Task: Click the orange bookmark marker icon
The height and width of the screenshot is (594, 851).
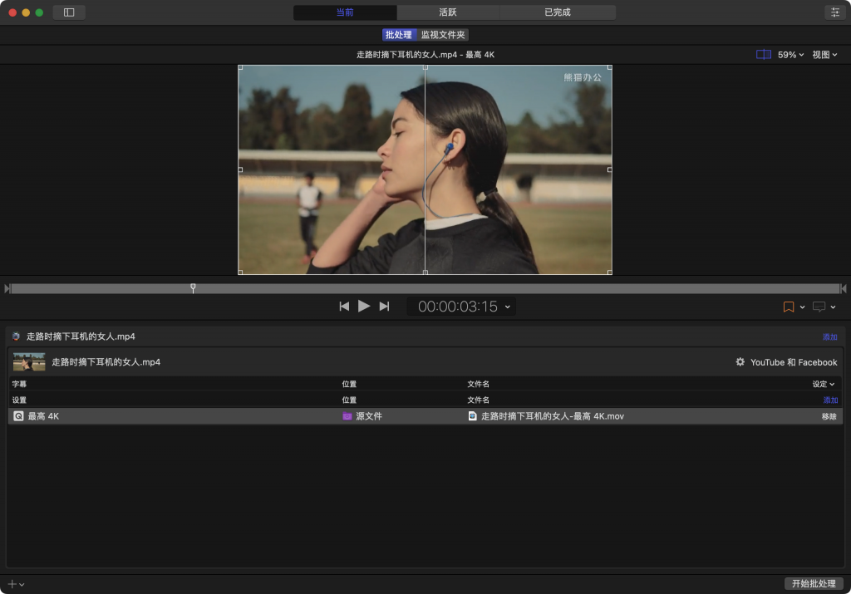Action: pyautogui.click(x=789, y=307)
